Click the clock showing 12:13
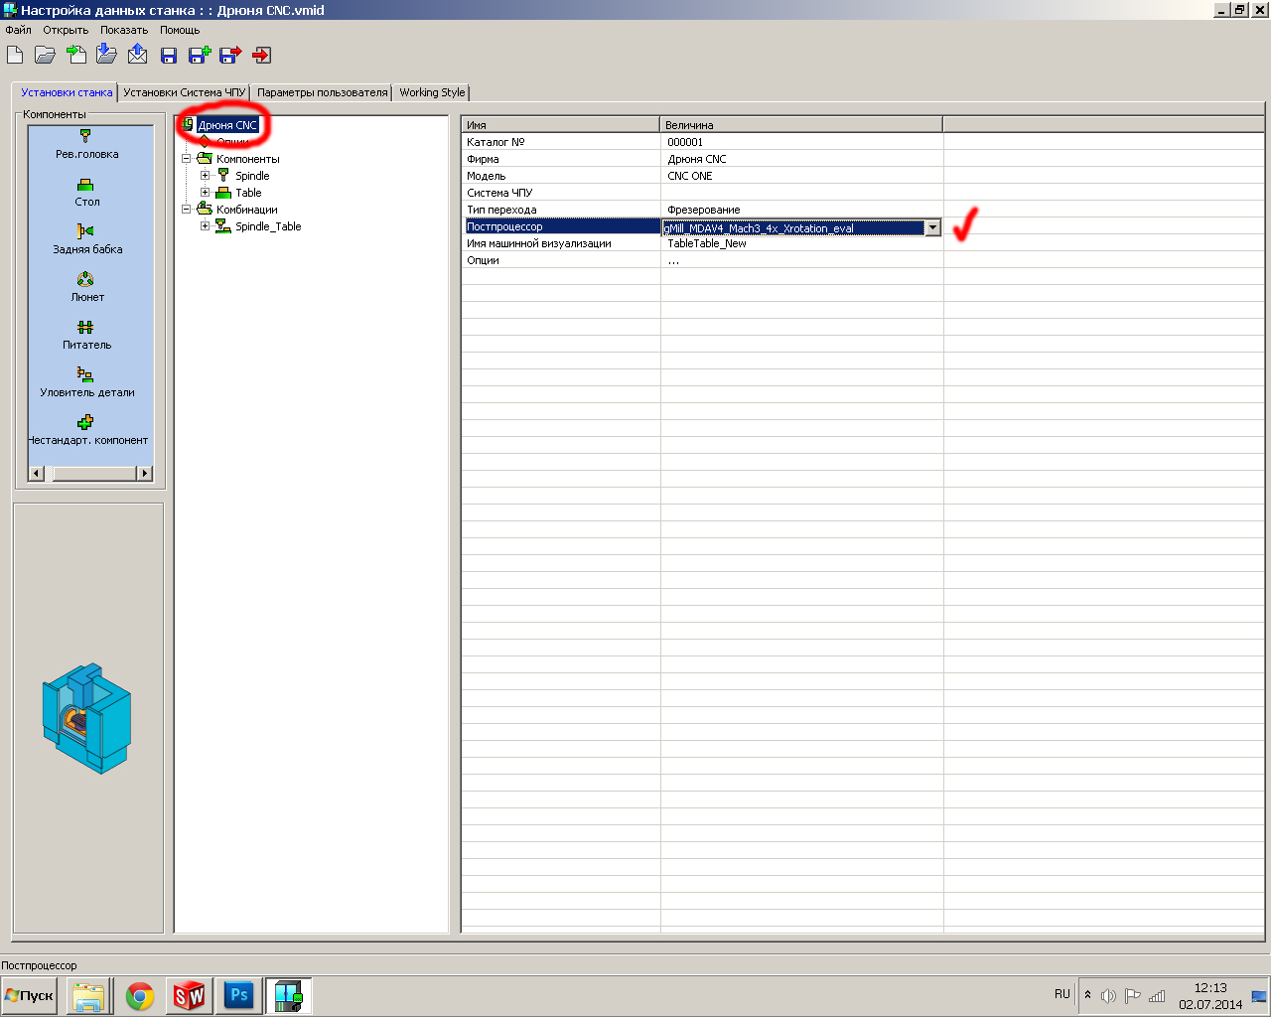 pos(1210,988)
